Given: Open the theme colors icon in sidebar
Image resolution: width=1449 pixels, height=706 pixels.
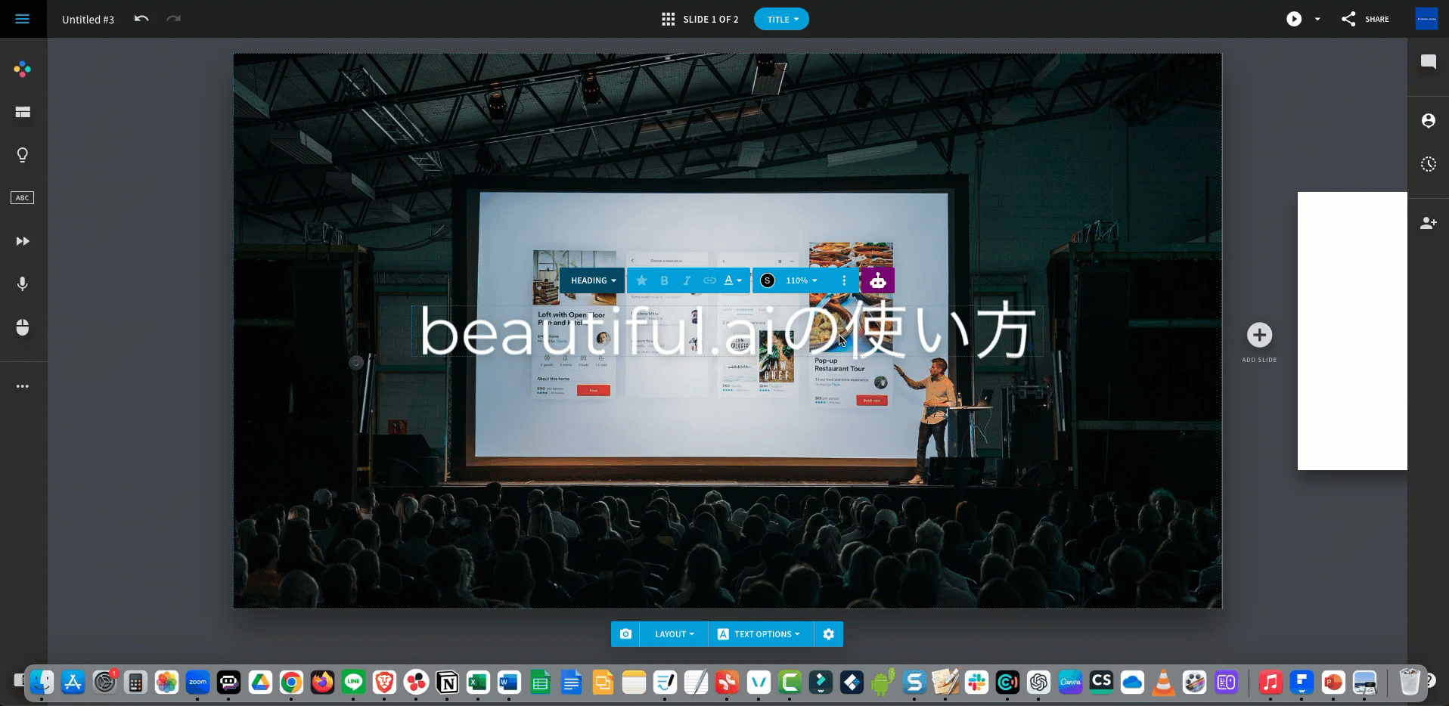Looking at the screenshot, I should click(x=23, y=69).
